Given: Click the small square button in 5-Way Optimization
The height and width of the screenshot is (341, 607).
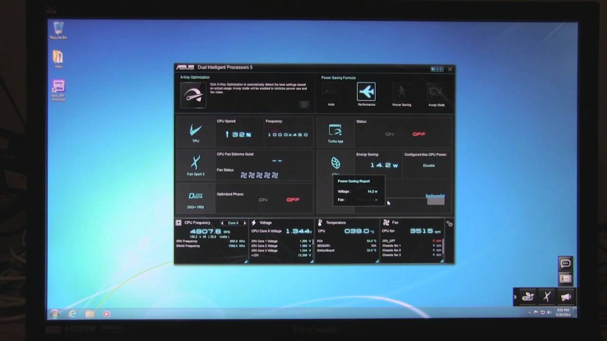Looking at the screenshot, I should click(x=304, y=104).
